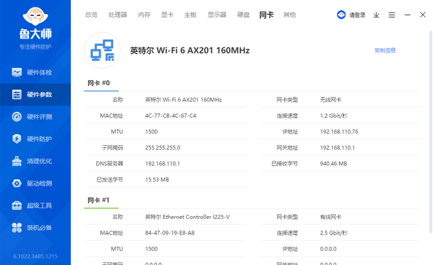This screenshot has width=433, height=265.
Task: Click the large Wi-Fi 6 AX201 heading
Action: point(190,50)
